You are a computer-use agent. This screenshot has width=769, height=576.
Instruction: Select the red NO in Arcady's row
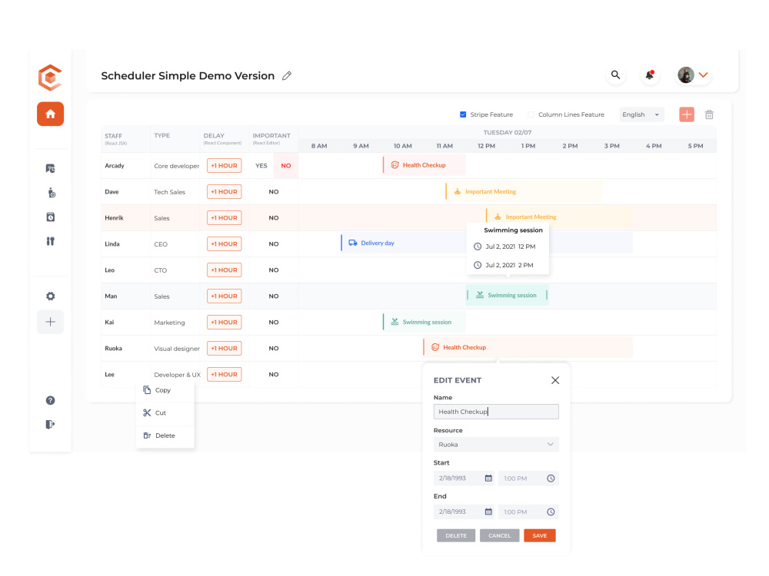(286, 166)
